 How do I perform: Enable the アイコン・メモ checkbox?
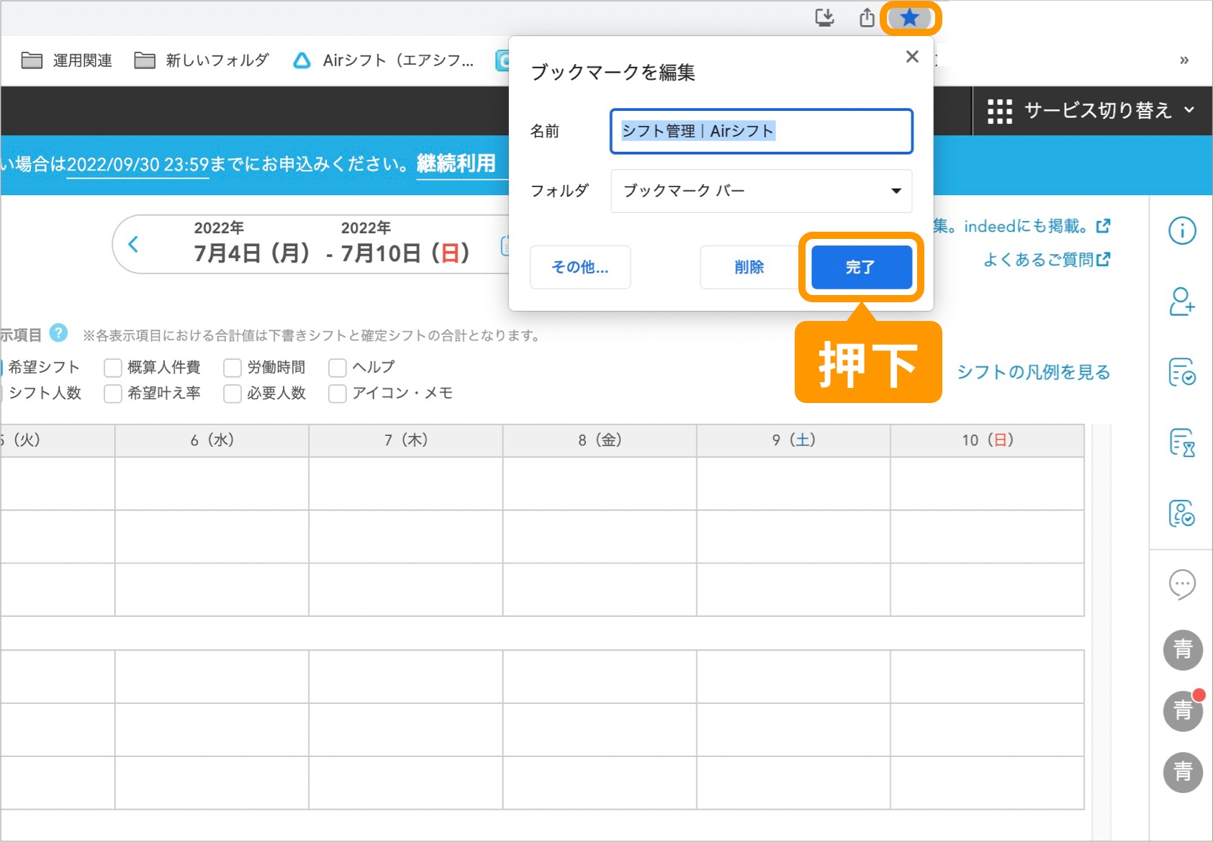point(337,394)
